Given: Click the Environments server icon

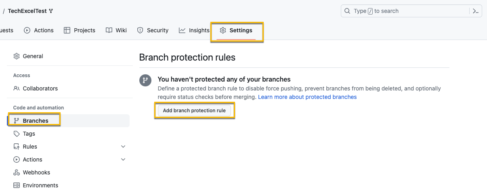Looking at the screenshot, I should click(17, 185).
